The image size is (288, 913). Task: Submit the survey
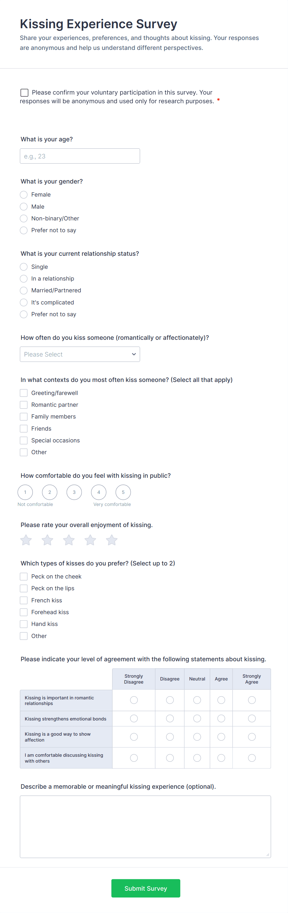click(x=146, y=888)
